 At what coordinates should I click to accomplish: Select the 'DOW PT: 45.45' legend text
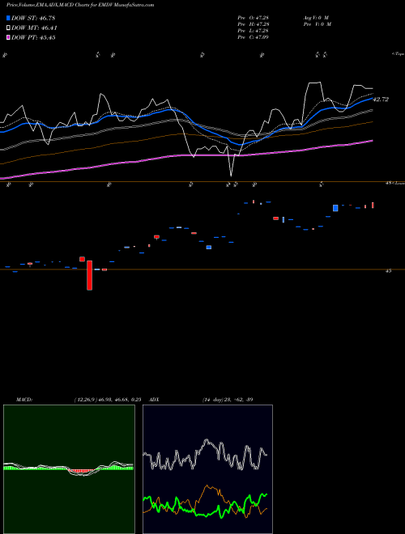[33, 37]
